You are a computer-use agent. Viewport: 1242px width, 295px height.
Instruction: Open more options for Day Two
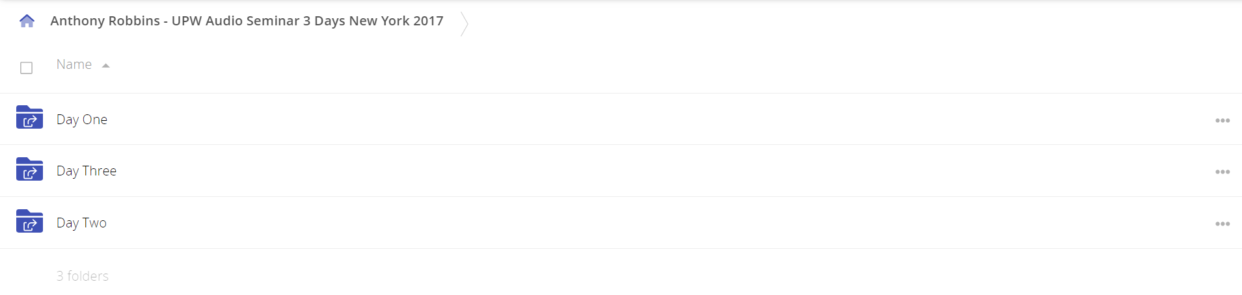(x=1222, y=224)
